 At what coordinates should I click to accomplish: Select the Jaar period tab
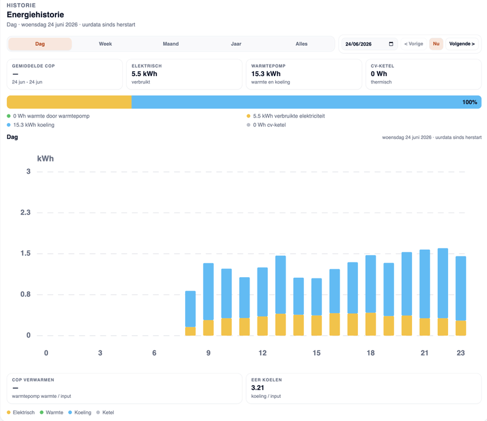tap(236, 44)
